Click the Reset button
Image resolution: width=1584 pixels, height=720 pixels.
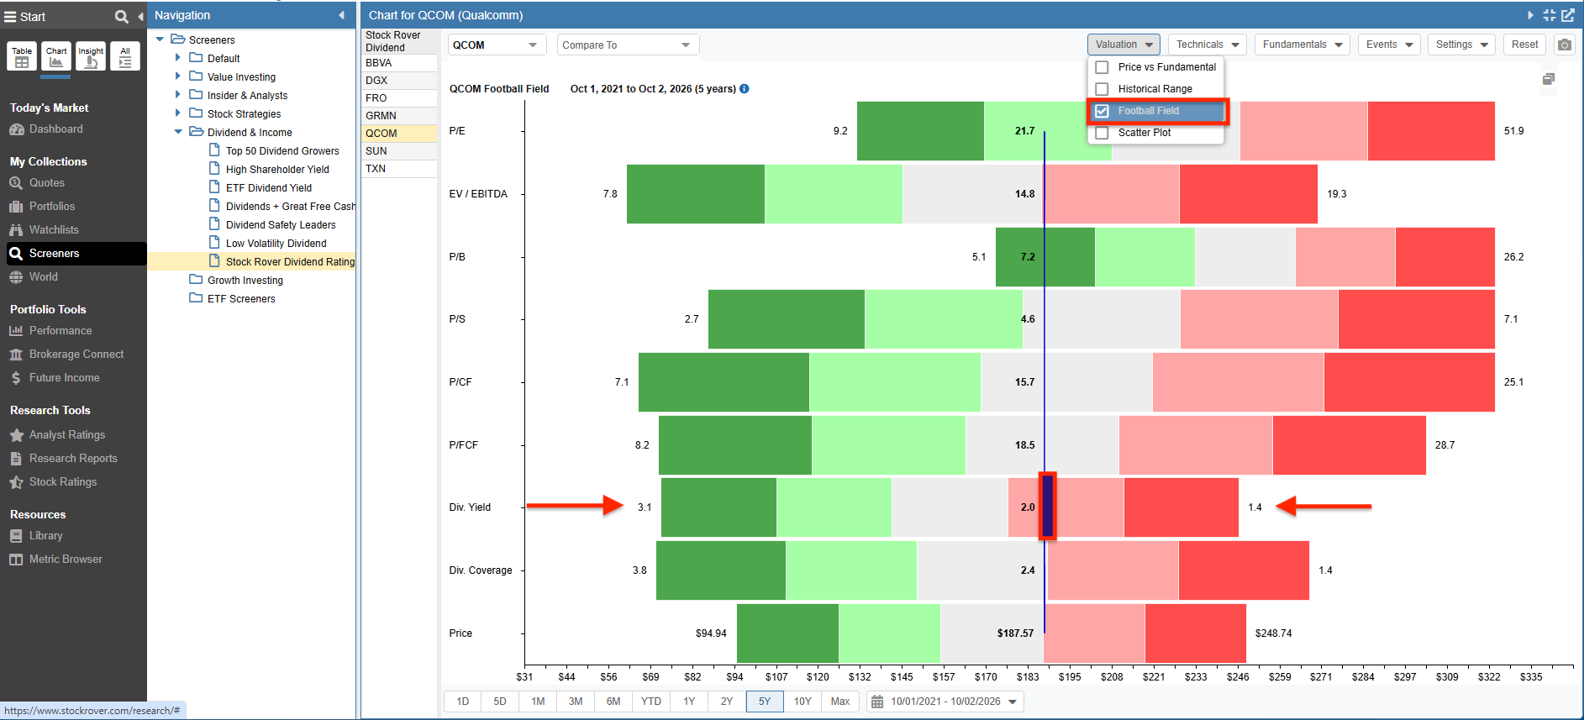(x=1524, y=45)
